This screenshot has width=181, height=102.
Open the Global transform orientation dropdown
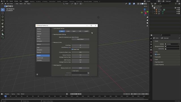click(x=67, y=4)
